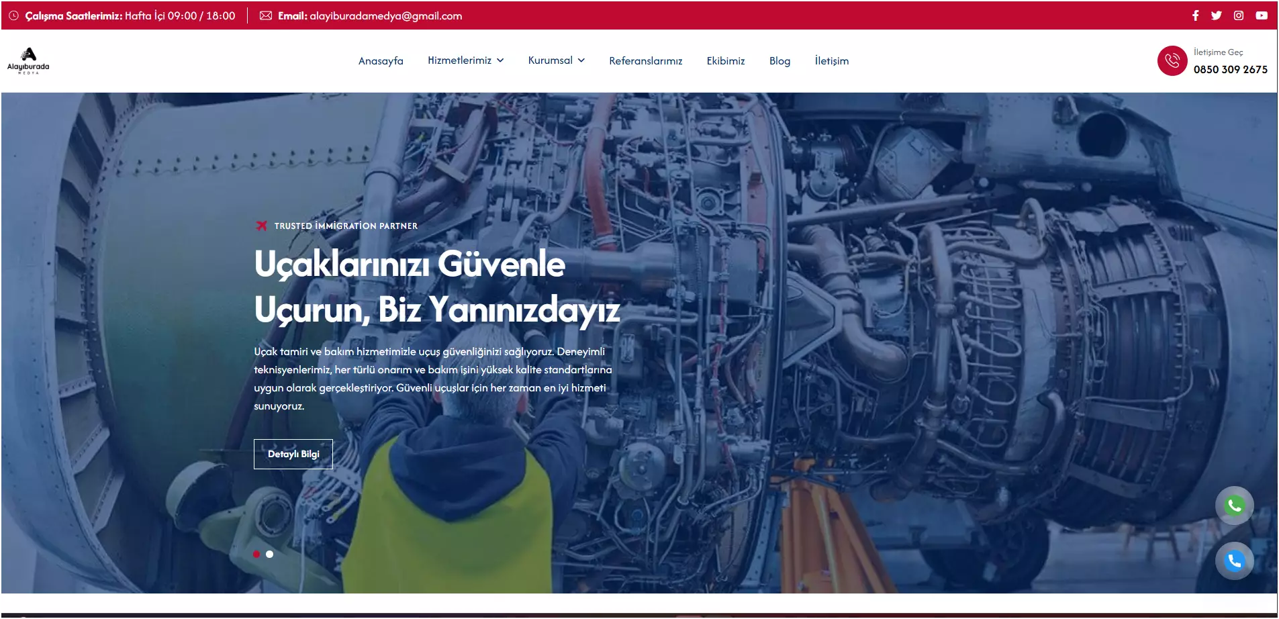Select the second slider navigation dot

270,554
